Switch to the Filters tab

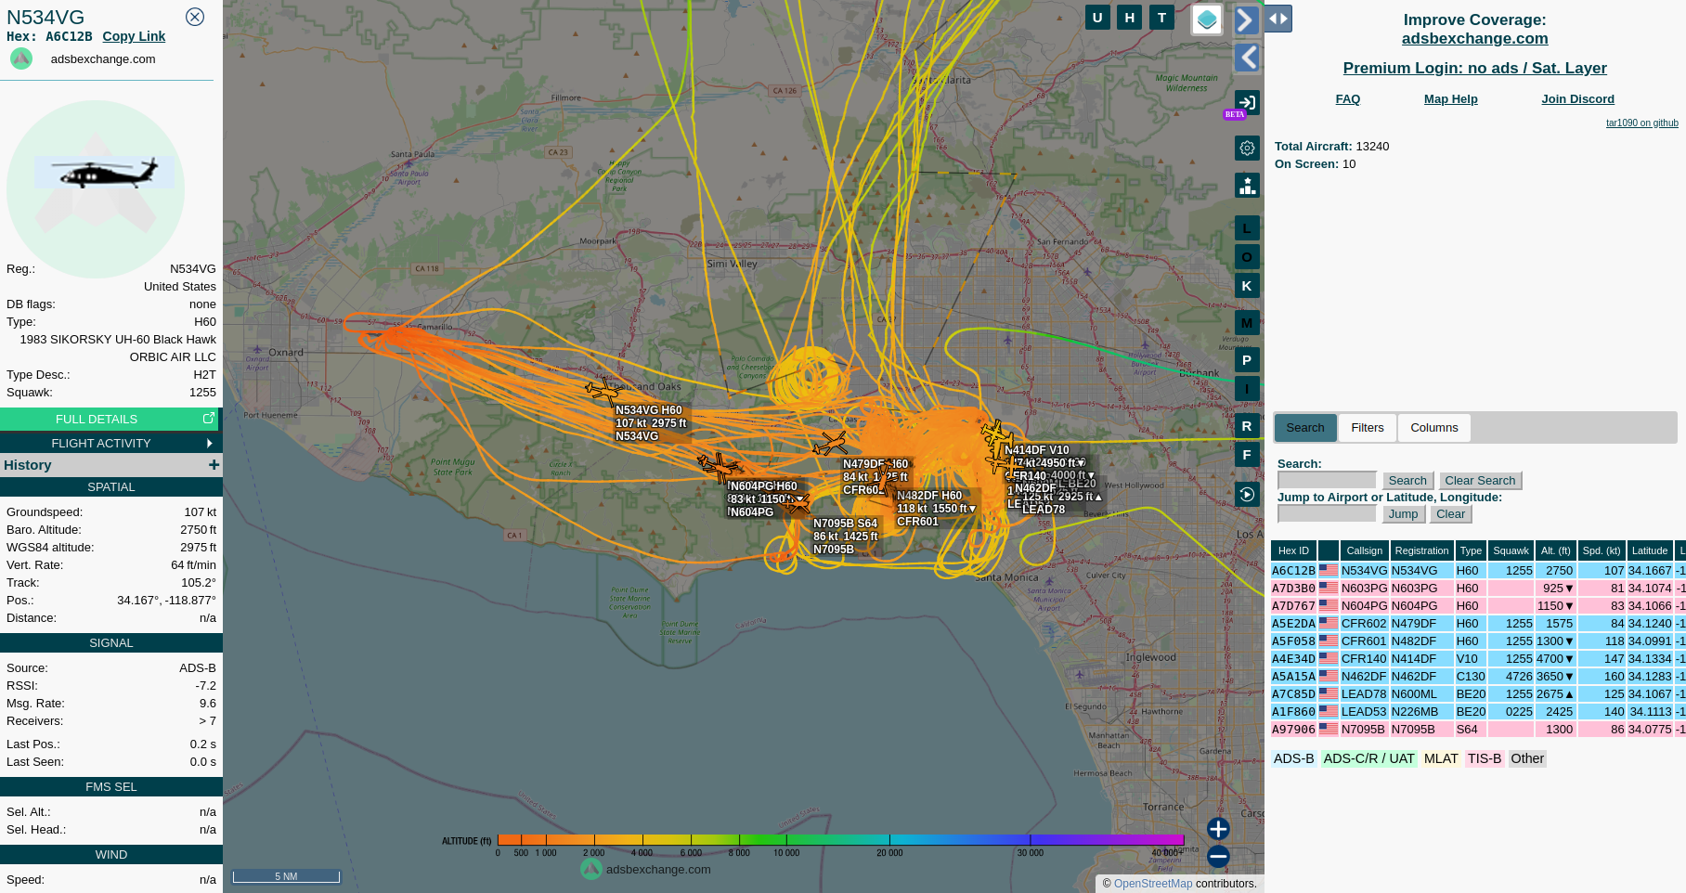click(1367, 428)
